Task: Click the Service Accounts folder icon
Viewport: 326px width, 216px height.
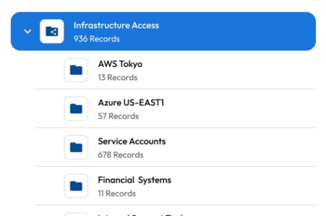Action: pyautogui.click(x=76, y=147)
